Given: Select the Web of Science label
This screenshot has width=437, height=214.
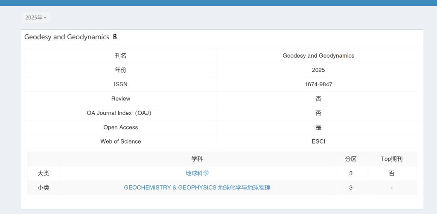Looking at the screenshot, I should [x=121, y=141].
